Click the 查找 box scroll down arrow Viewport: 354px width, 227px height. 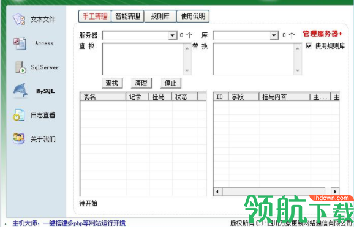click(187, 70)
